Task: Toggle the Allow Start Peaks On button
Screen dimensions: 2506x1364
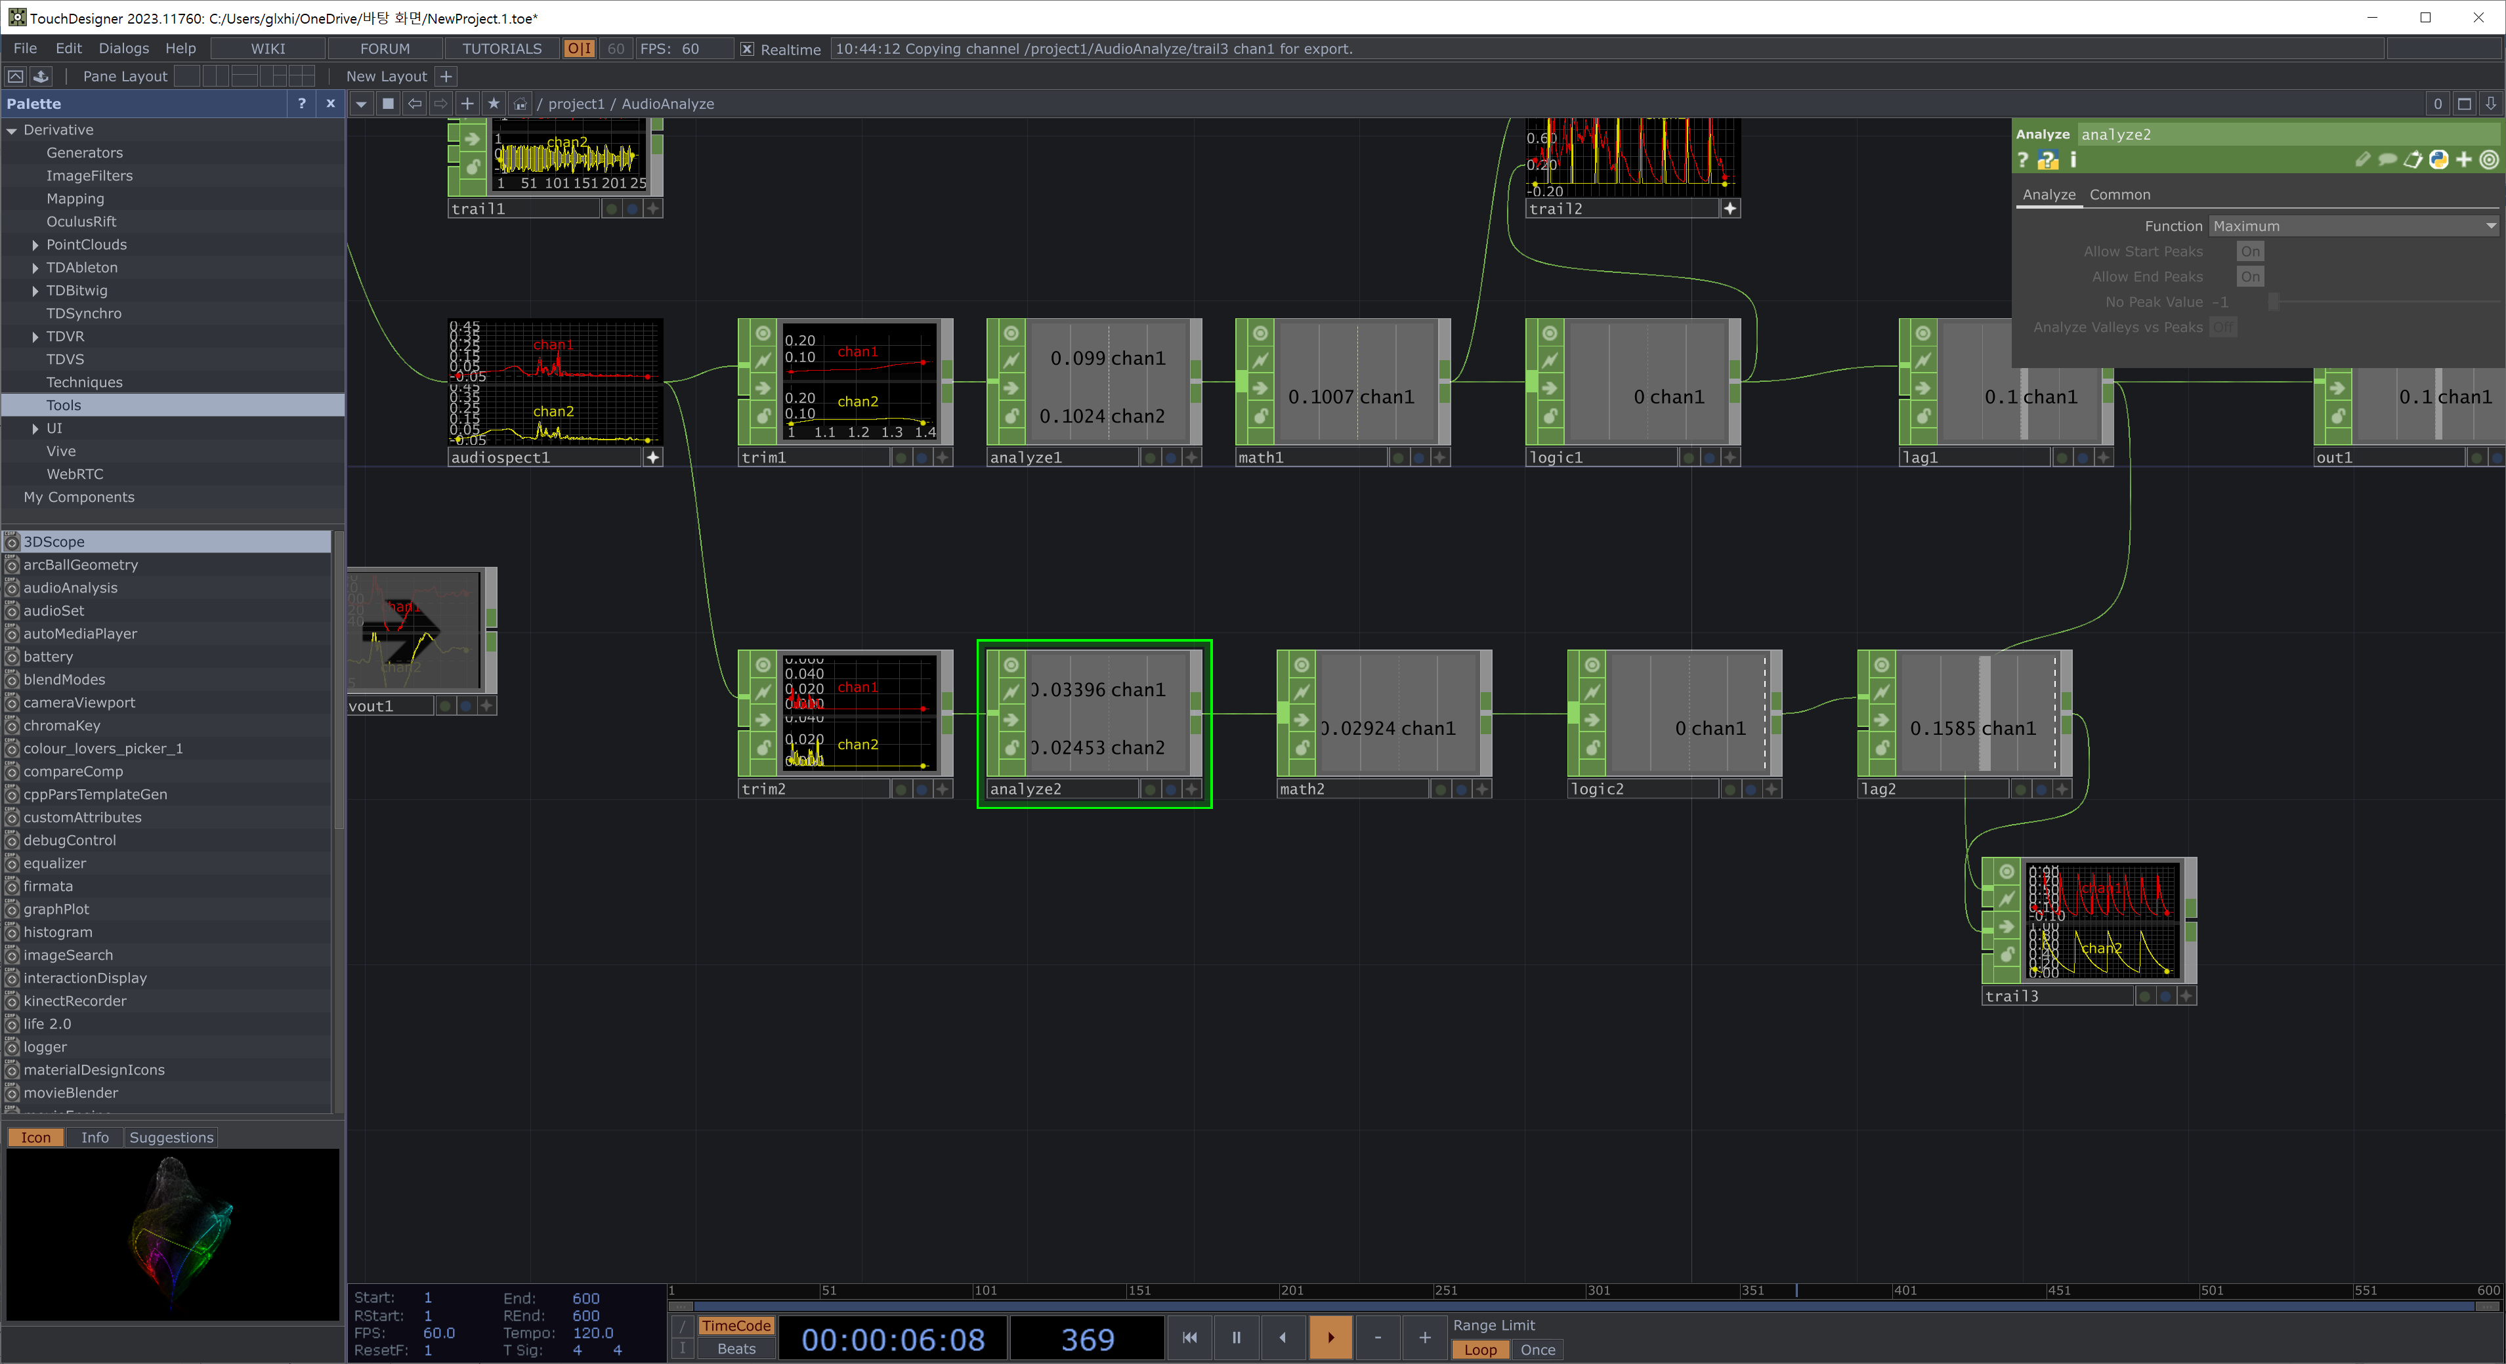Action: [x=2249, y=251]
